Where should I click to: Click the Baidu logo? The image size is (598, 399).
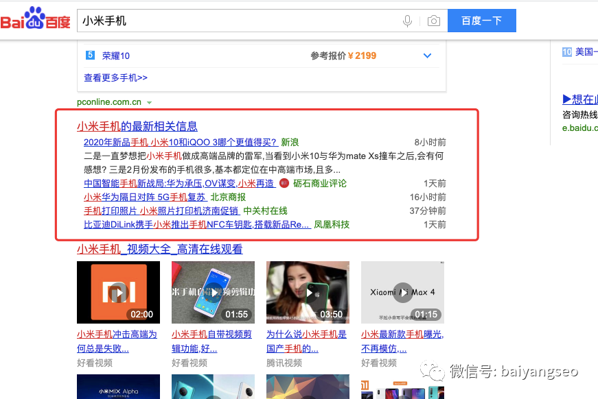(36, 19)
